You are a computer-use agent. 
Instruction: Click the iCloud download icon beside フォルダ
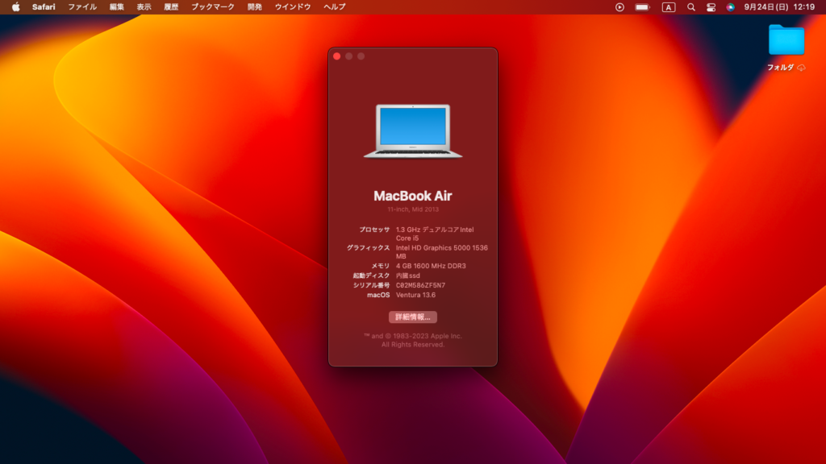pos(801,68)
